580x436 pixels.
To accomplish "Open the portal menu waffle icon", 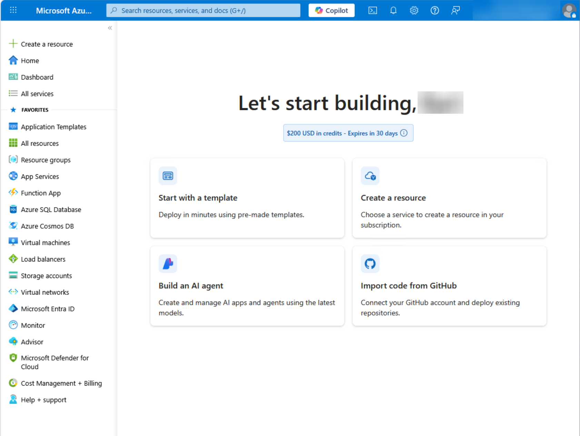I will click(x=13, y=10).
